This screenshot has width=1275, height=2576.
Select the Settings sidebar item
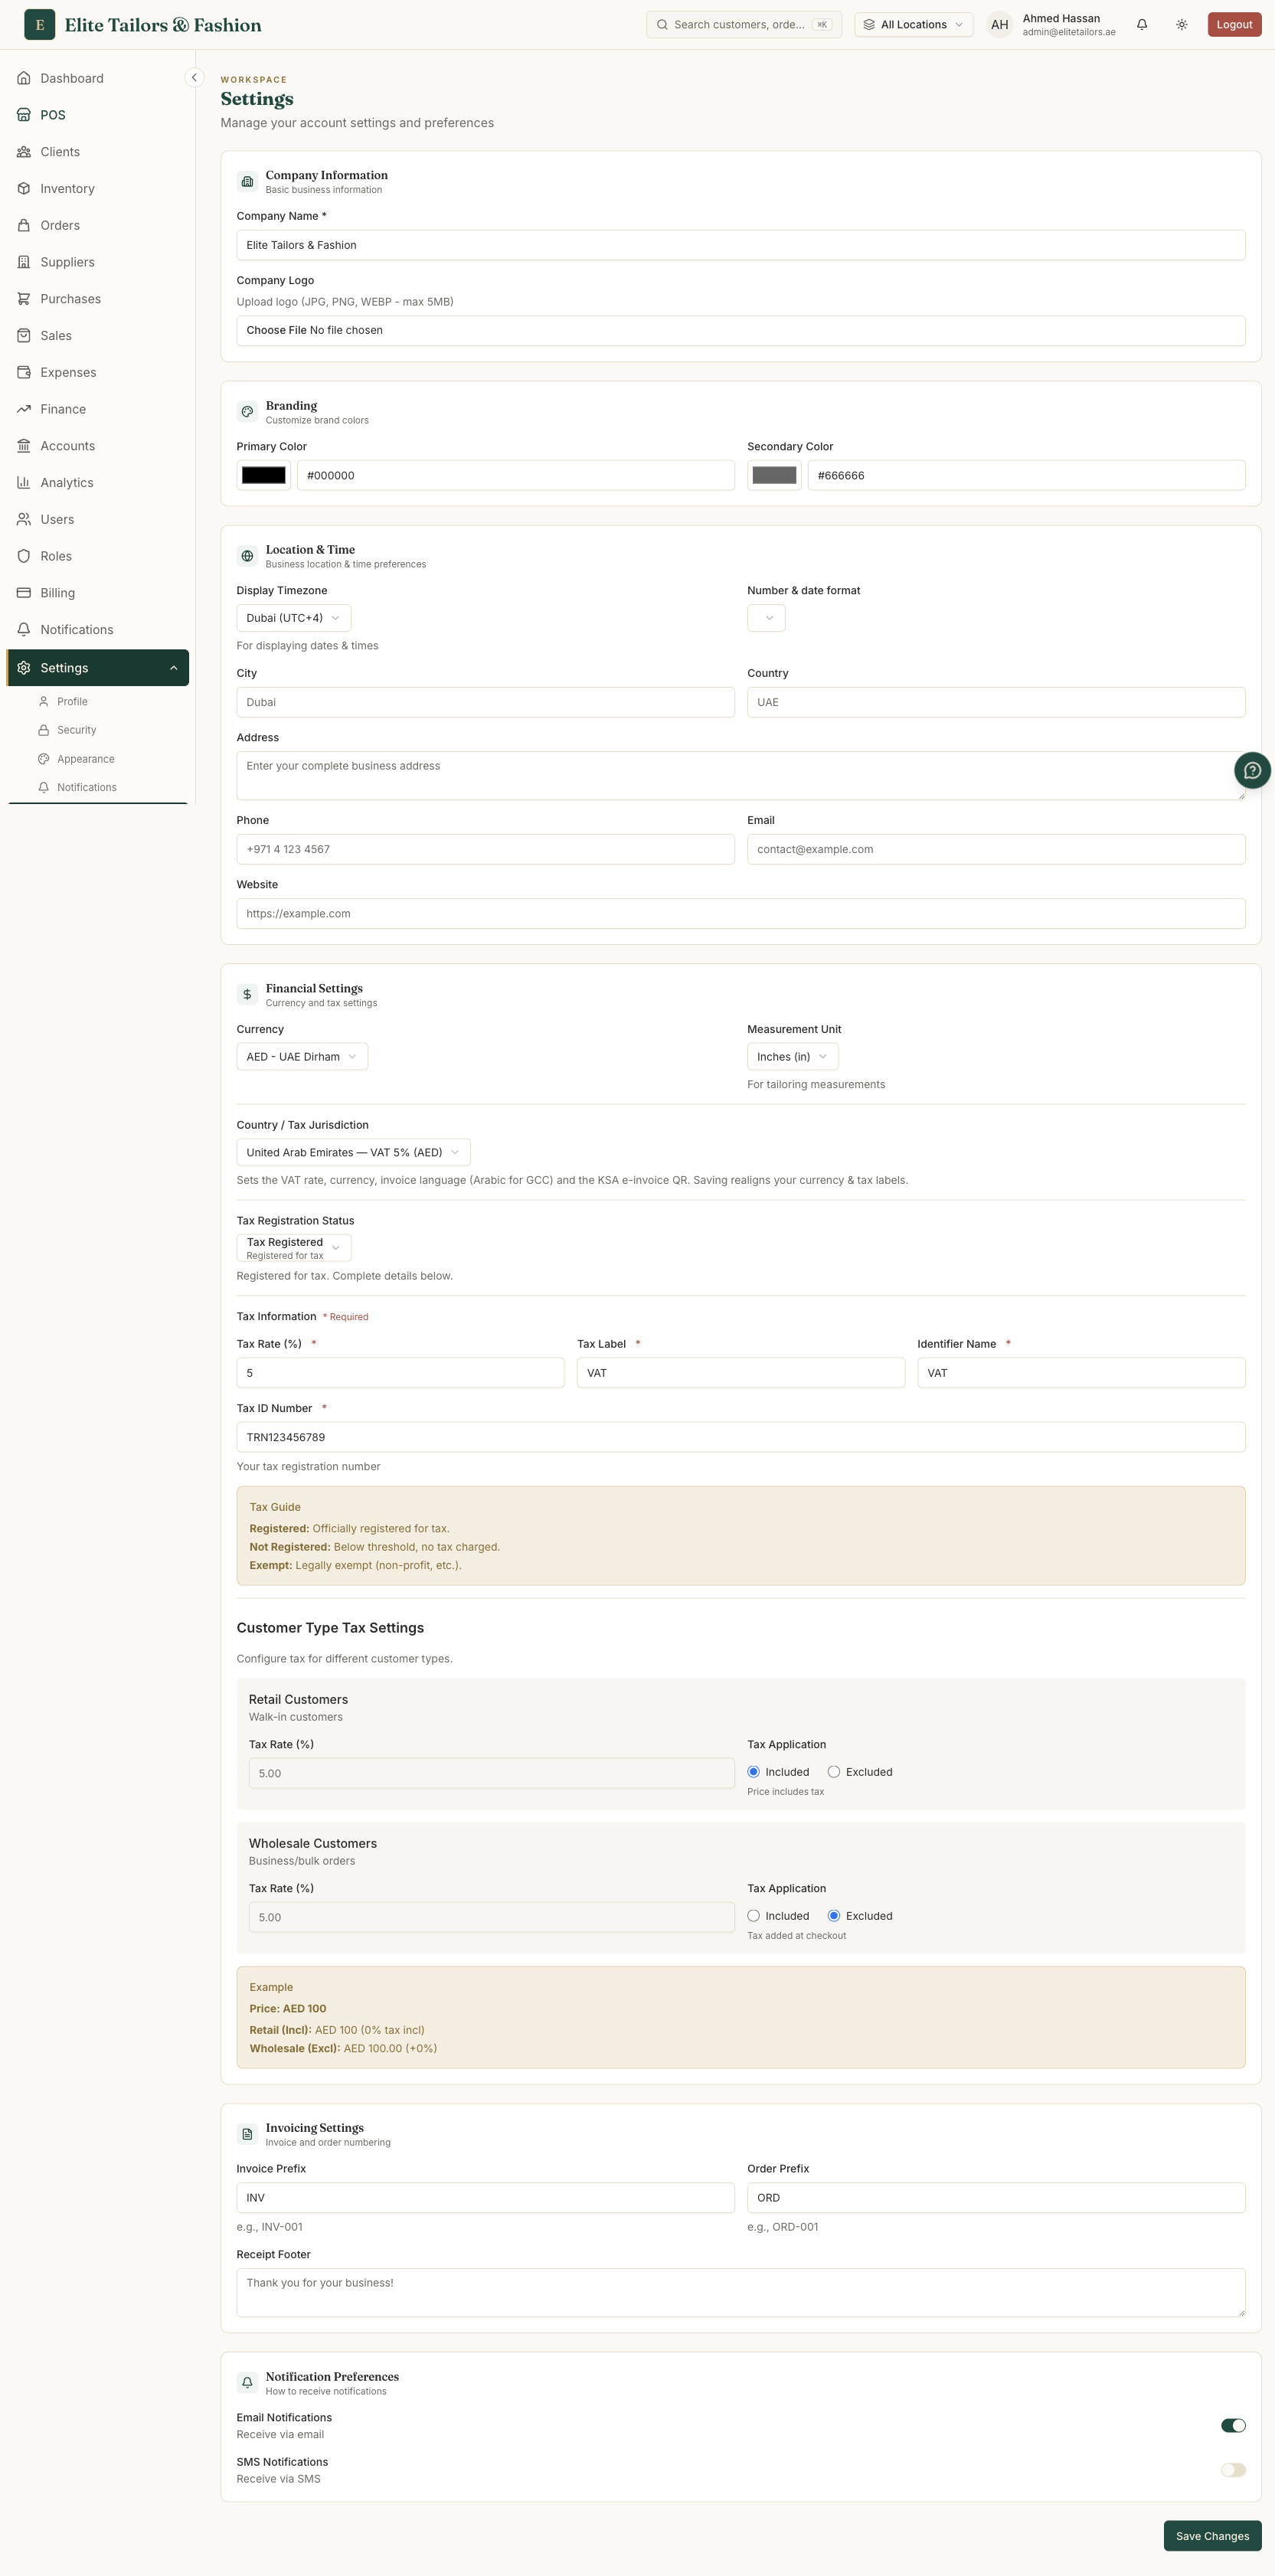98,668
